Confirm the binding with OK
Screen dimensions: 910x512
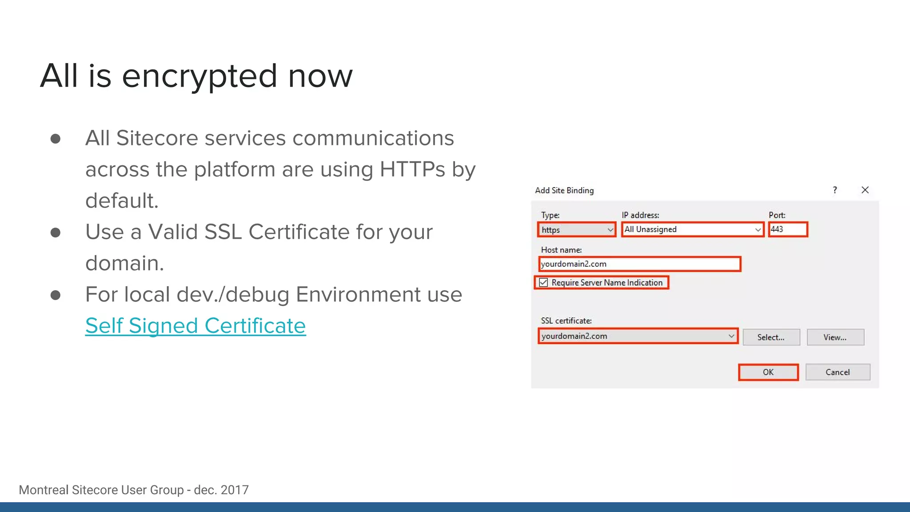[768, 372]
